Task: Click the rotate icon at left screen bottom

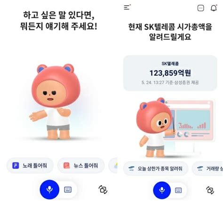Action: [x=103, y=190]
